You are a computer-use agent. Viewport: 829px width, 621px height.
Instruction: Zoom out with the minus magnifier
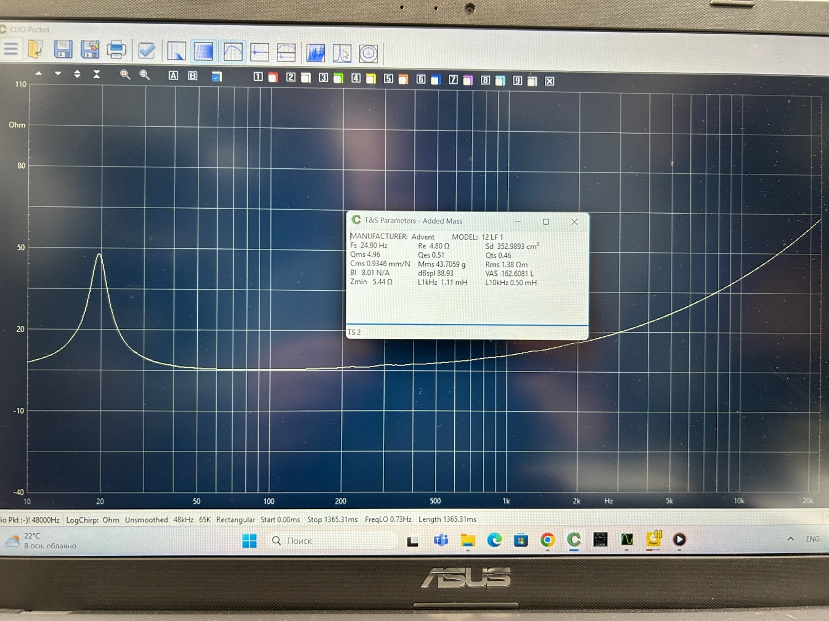(x=144, y=75)
